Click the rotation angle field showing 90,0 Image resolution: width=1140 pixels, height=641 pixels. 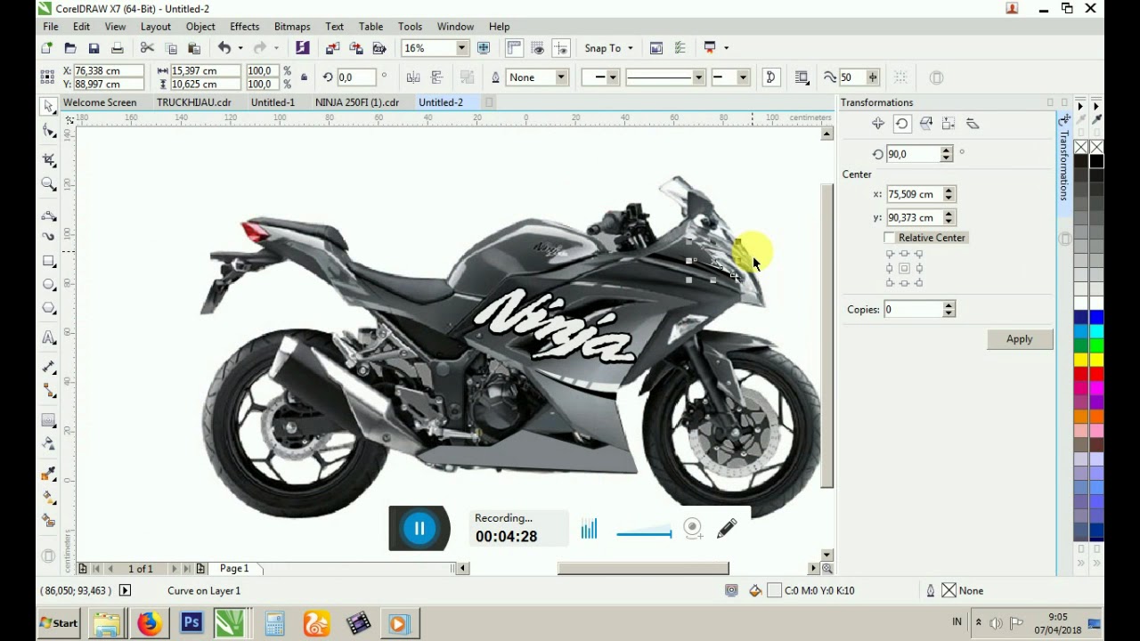(914, 154)
